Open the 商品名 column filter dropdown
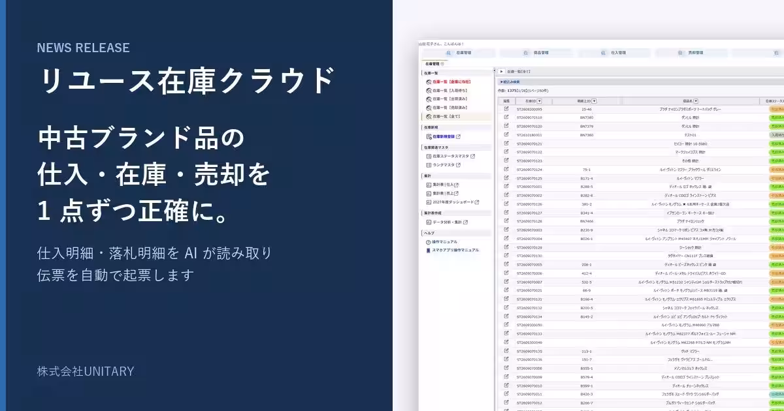The width and height of the screenshot is (784, 411). click(x=696, y=101)
